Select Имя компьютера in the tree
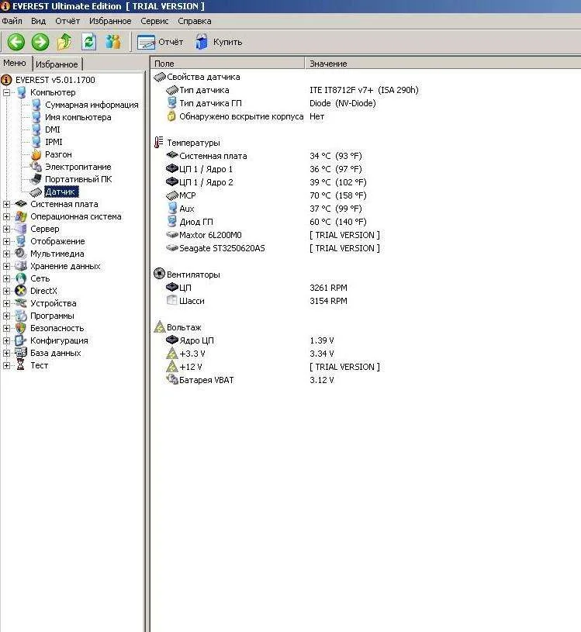The width and height of the screenshot is (581, 632). pyautogui.click(x=78, y=117)
